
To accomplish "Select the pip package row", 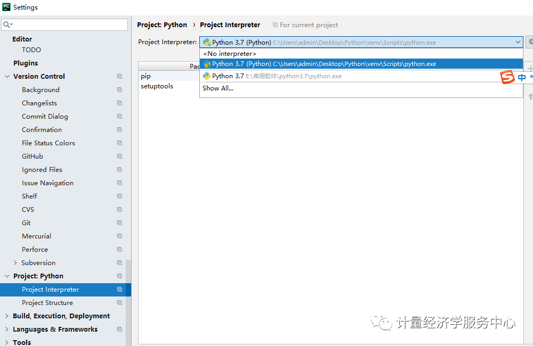I will point(169,76).
